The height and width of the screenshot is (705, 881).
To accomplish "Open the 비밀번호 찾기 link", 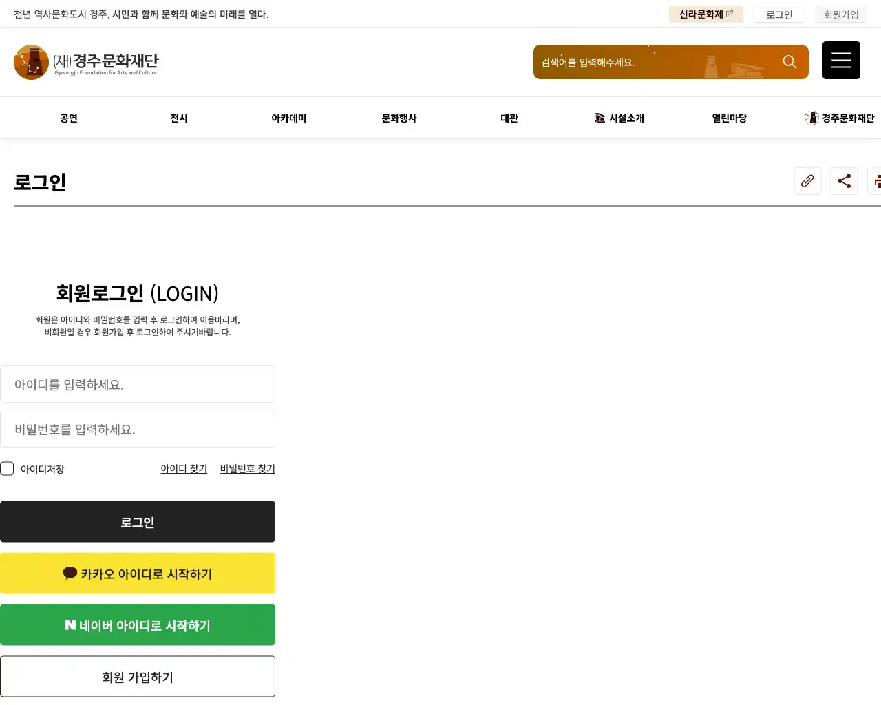I will (247, 469).
